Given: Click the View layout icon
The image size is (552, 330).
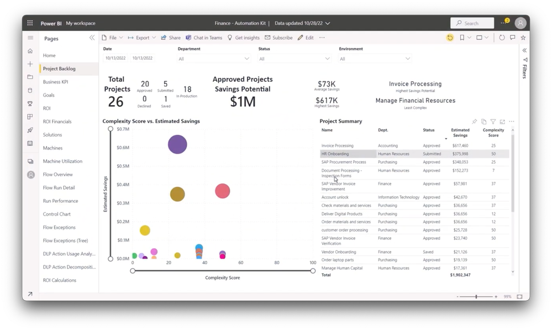Looking at the screenshot, I should click(x=479, y=38).
